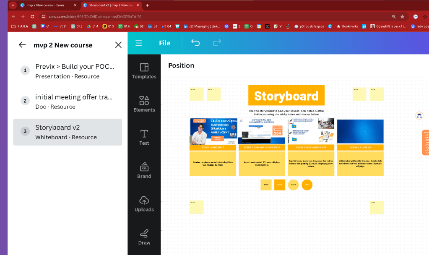The height and width of the screenshot is (255, 429).
Task: Open the Elements panel
Action: [144, 104]
